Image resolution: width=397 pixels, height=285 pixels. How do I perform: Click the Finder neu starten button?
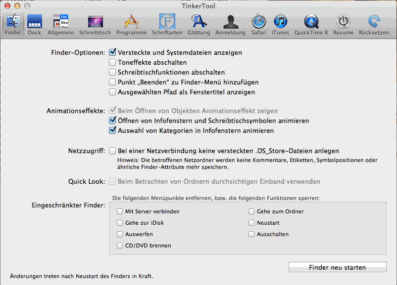(337, 267)
